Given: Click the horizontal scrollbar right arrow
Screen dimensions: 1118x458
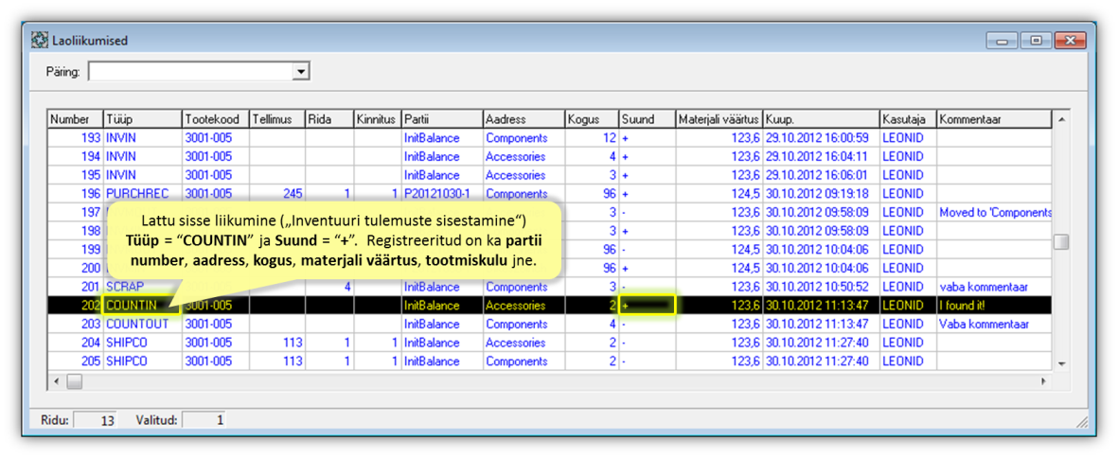Looking at the screenshot, I should [1044, 381].
